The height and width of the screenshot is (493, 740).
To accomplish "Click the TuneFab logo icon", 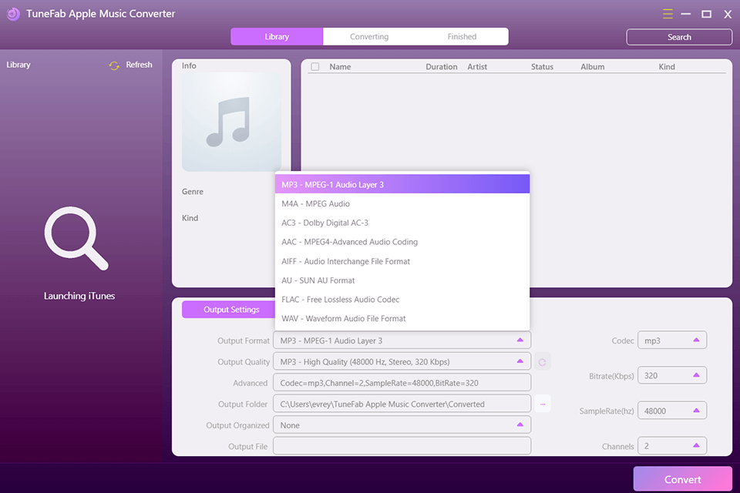I will pos(13,13).
